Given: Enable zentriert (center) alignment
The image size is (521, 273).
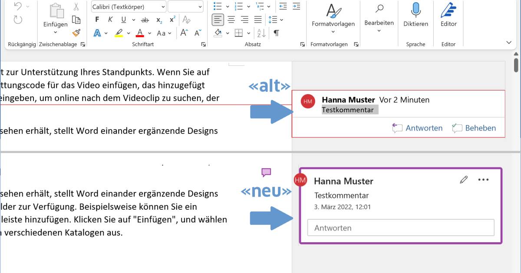Looking at the screenshot, I should point(231,19).
